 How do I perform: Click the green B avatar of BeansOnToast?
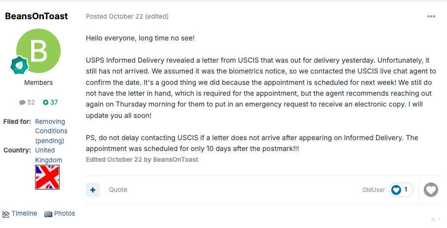pos(38,51)
